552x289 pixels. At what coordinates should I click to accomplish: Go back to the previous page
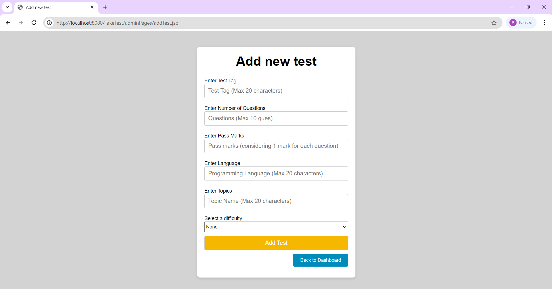[x=8, y=23]
